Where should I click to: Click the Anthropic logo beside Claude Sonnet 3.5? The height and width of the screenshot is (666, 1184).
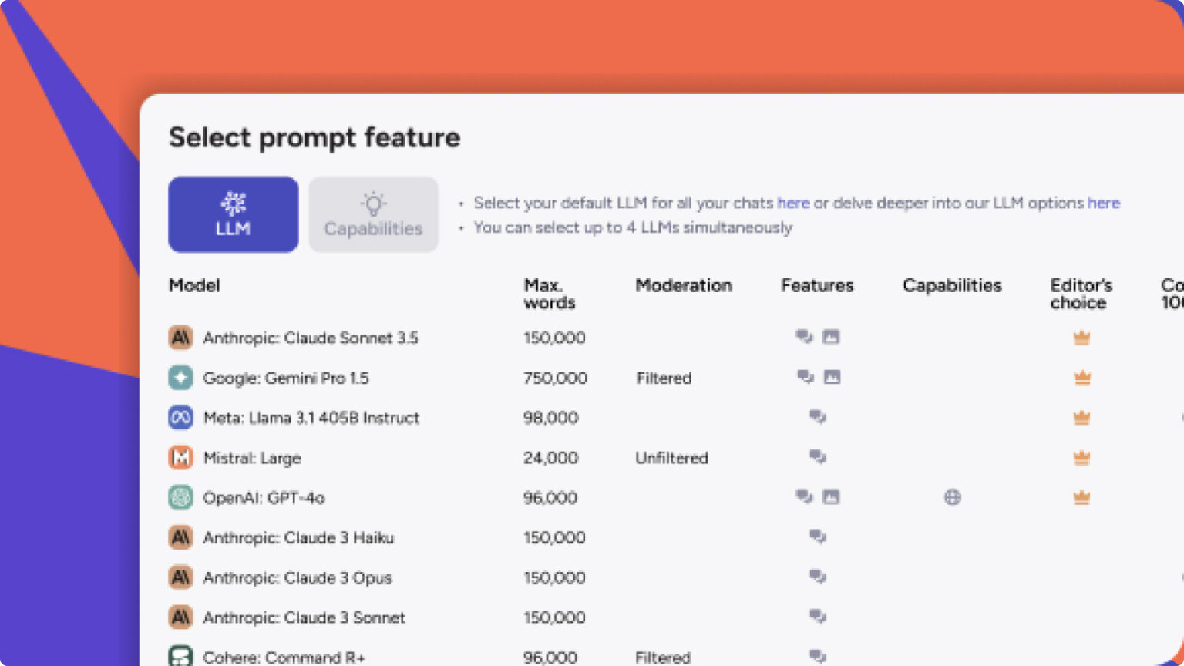180,338
